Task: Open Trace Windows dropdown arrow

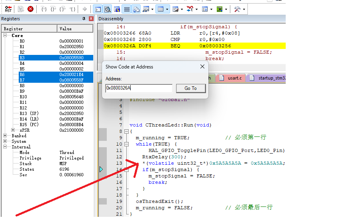Action: point(211,10)
